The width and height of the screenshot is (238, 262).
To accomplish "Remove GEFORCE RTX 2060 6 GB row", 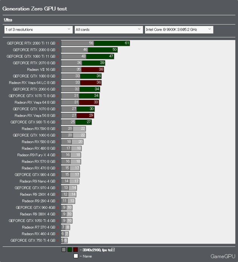I will (57, 89).
